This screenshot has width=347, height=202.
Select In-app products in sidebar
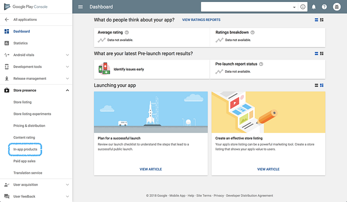pyautogui.click(x=25, y=150)
